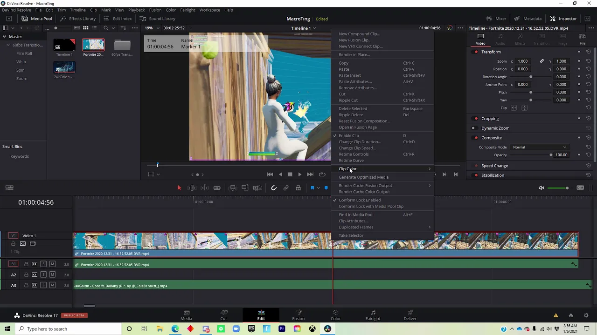Switch to the Deliver page tab
This screenshot has height=335, width=597.
(410, 315)
